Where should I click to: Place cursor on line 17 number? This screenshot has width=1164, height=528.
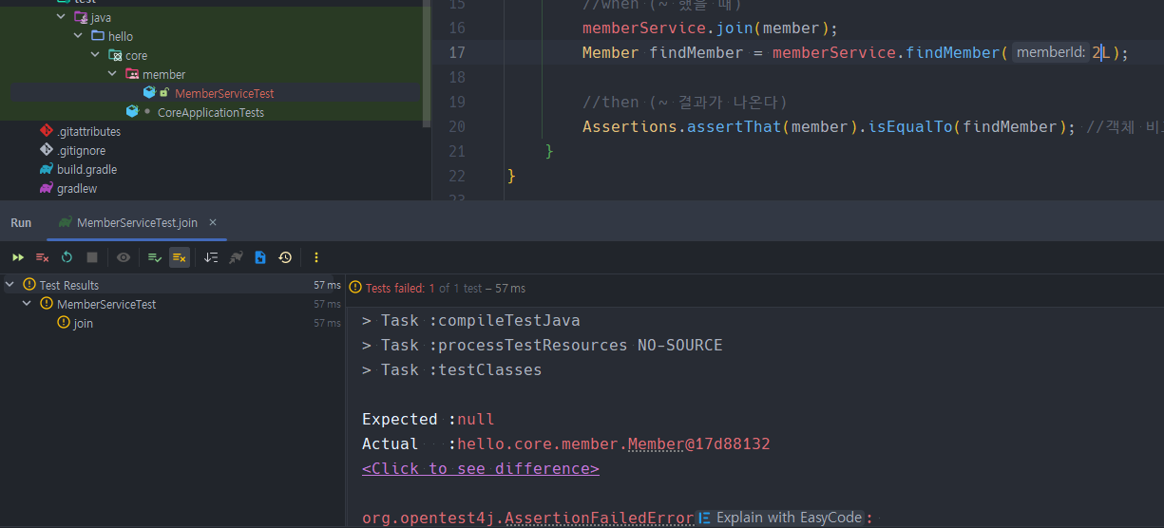click(457, 52)
